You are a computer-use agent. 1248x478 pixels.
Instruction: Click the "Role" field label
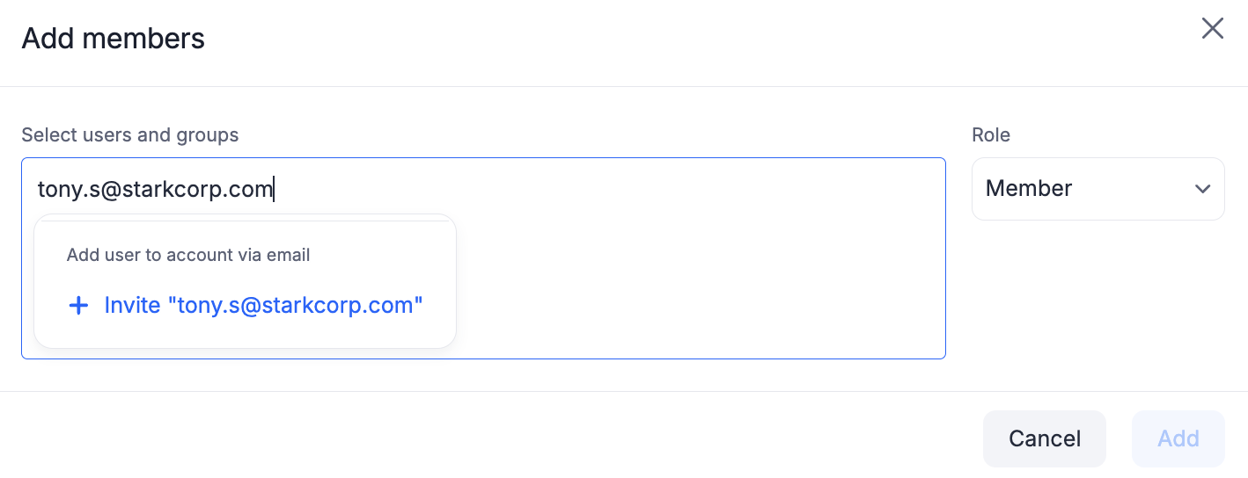(990, 135)
